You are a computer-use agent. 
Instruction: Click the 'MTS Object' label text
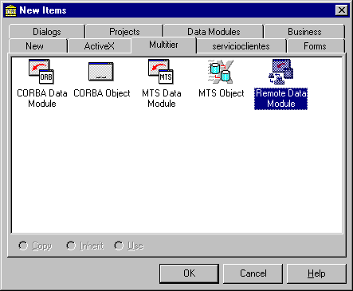(x=222, y=93)
